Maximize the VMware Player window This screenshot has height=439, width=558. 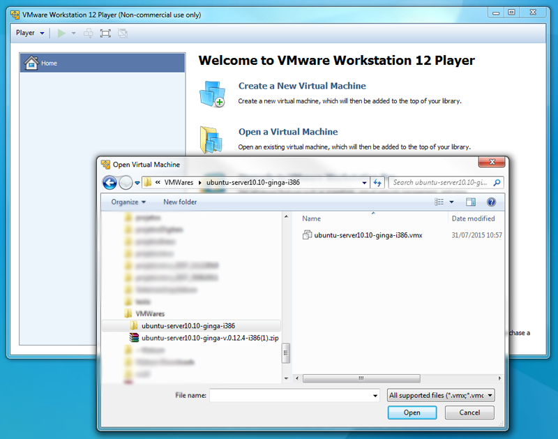511,13
